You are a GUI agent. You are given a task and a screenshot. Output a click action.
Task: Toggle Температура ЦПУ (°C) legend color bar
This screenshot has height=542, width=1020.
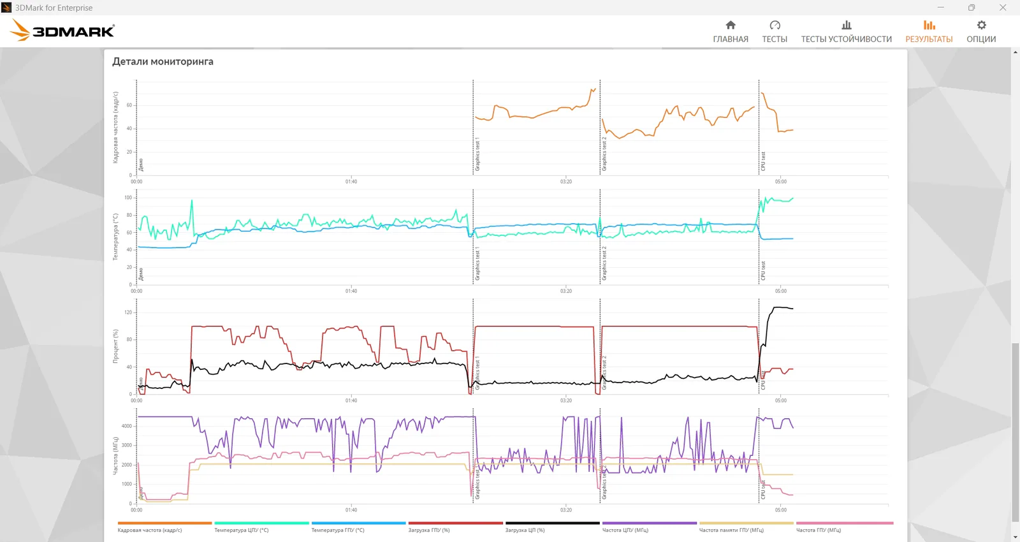click(261, 523)
